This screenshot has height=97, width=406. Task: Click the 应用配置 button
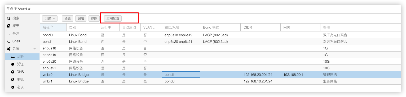point(113,19)
